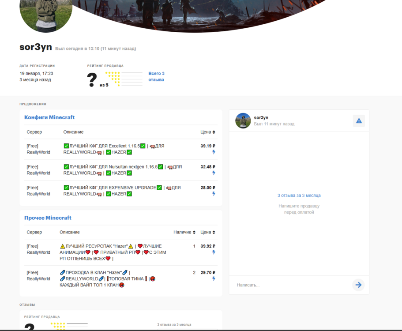Click price 39.92 ₽
Viewport: 402px width, 331px height.
(208, 246)
